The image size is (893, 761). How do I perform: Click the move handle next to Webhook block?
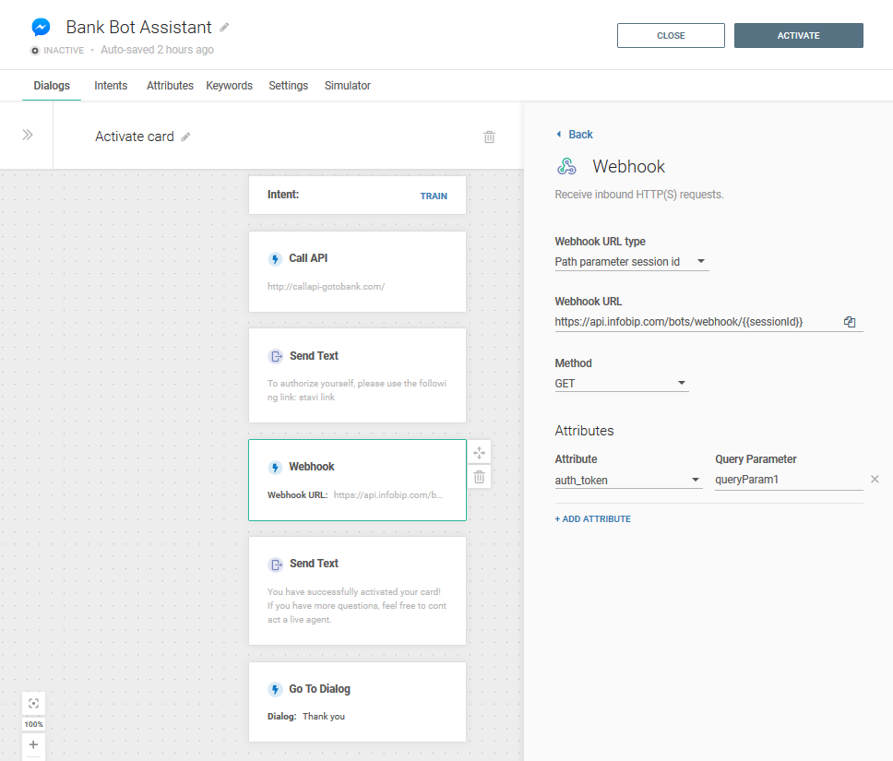tap(480, 453)
